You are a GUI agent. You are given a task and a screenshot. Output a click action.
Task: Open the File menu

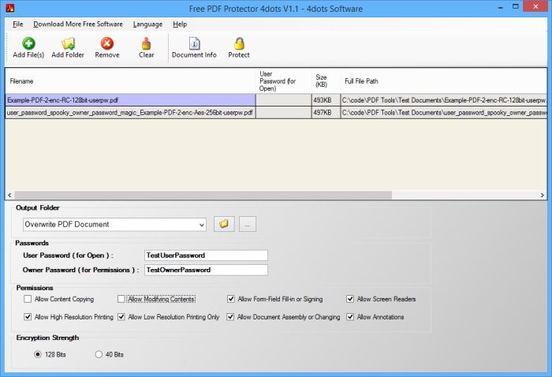pyautogui.click(x=17, y=24)
